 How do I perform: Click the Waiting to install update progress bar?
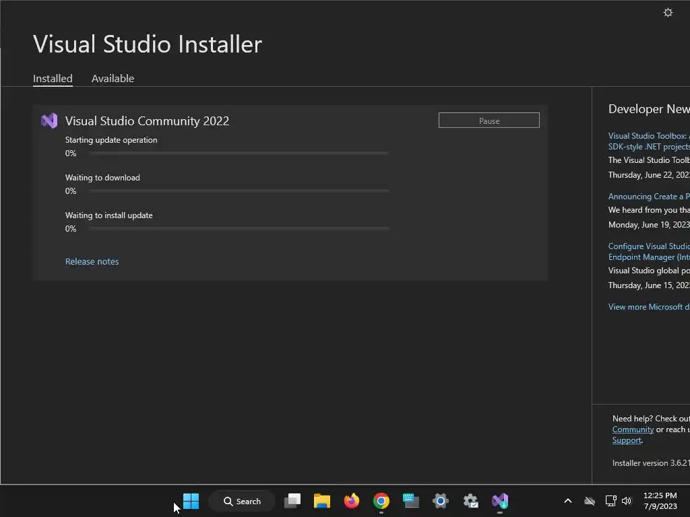[x=239, y=229]
